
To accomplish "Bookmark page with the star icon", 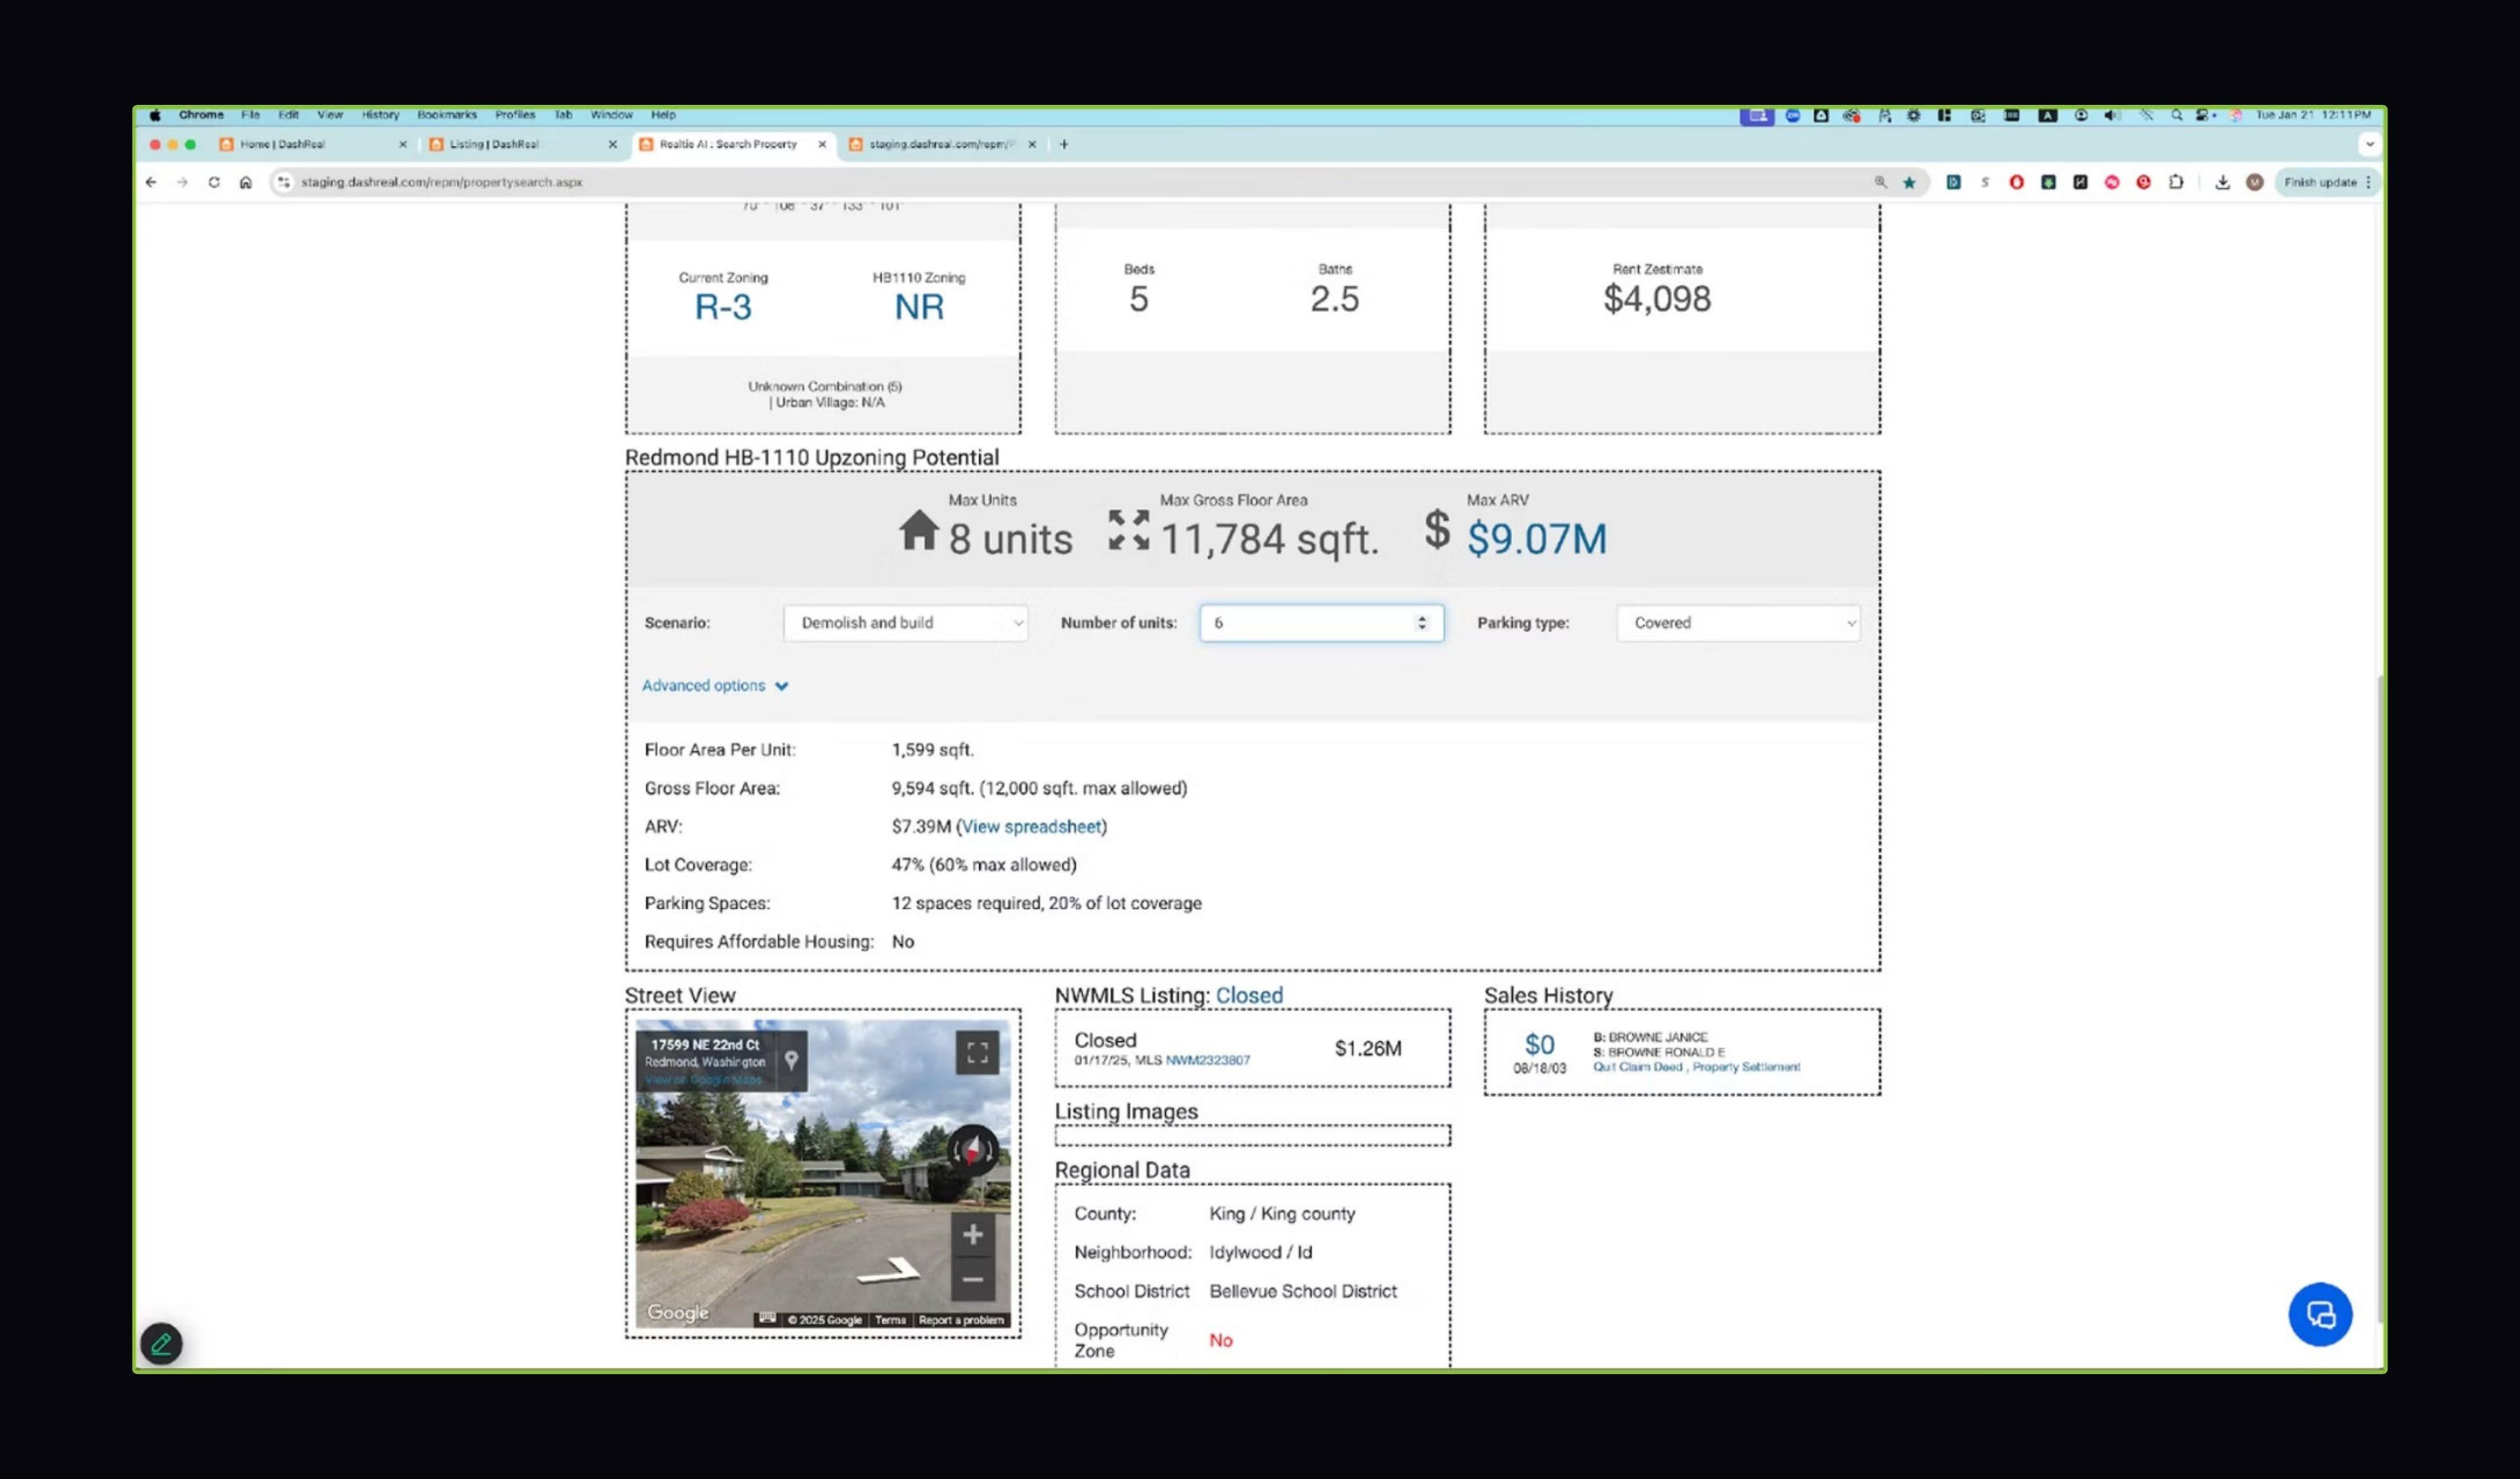I will pyautogui.click(x=1909, y=182).
